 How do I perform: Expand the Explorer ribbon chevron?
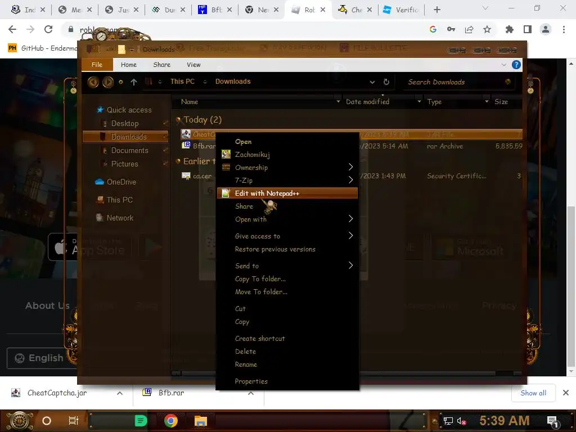[503, 65]
